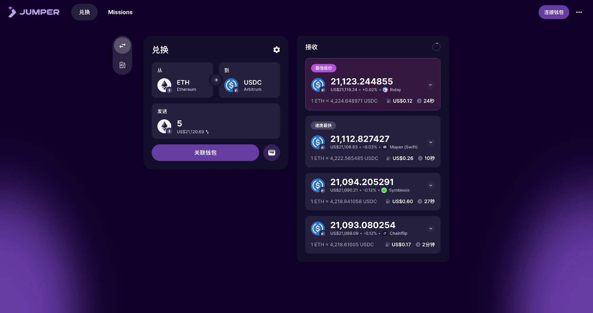Click the arrow between ETH and USDC
The image size is (593, 313).
216,80
